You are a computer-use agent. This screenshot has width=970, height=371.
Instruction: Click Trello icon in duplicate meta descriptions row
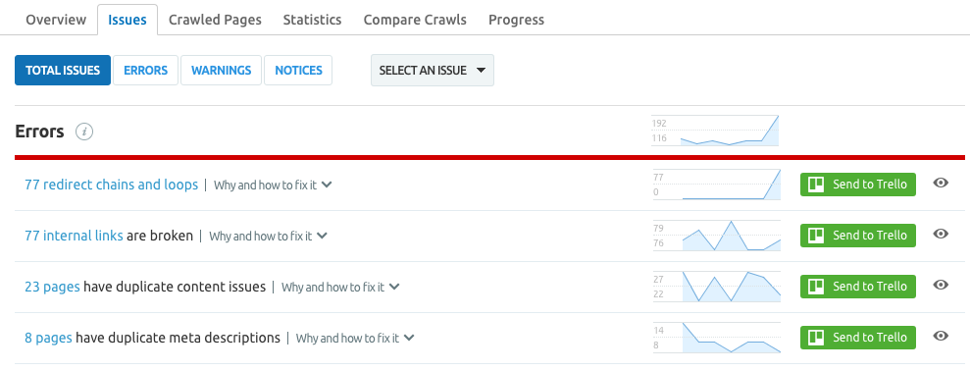816,338
